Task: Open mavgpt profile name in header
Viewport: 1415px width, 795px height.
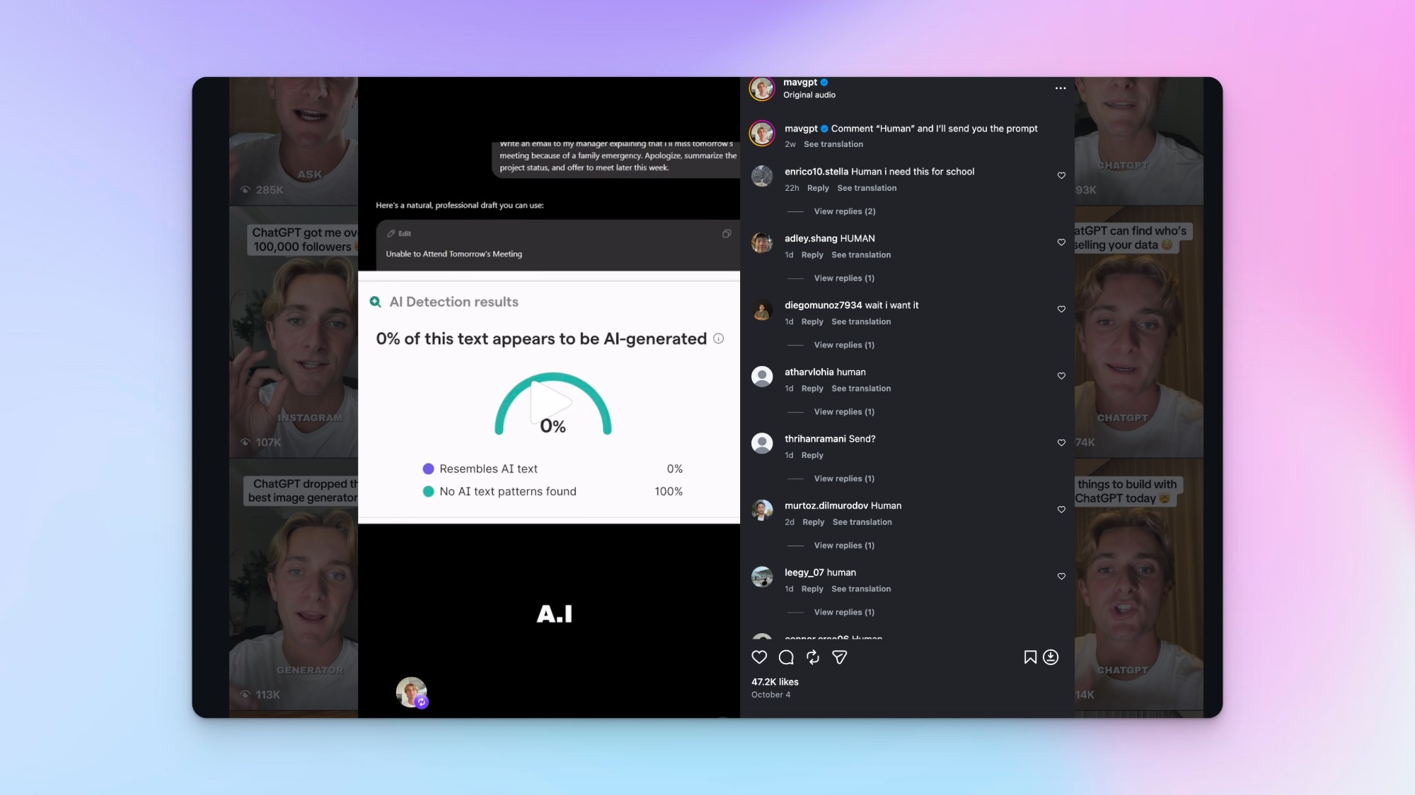Action: click(800, 83)
